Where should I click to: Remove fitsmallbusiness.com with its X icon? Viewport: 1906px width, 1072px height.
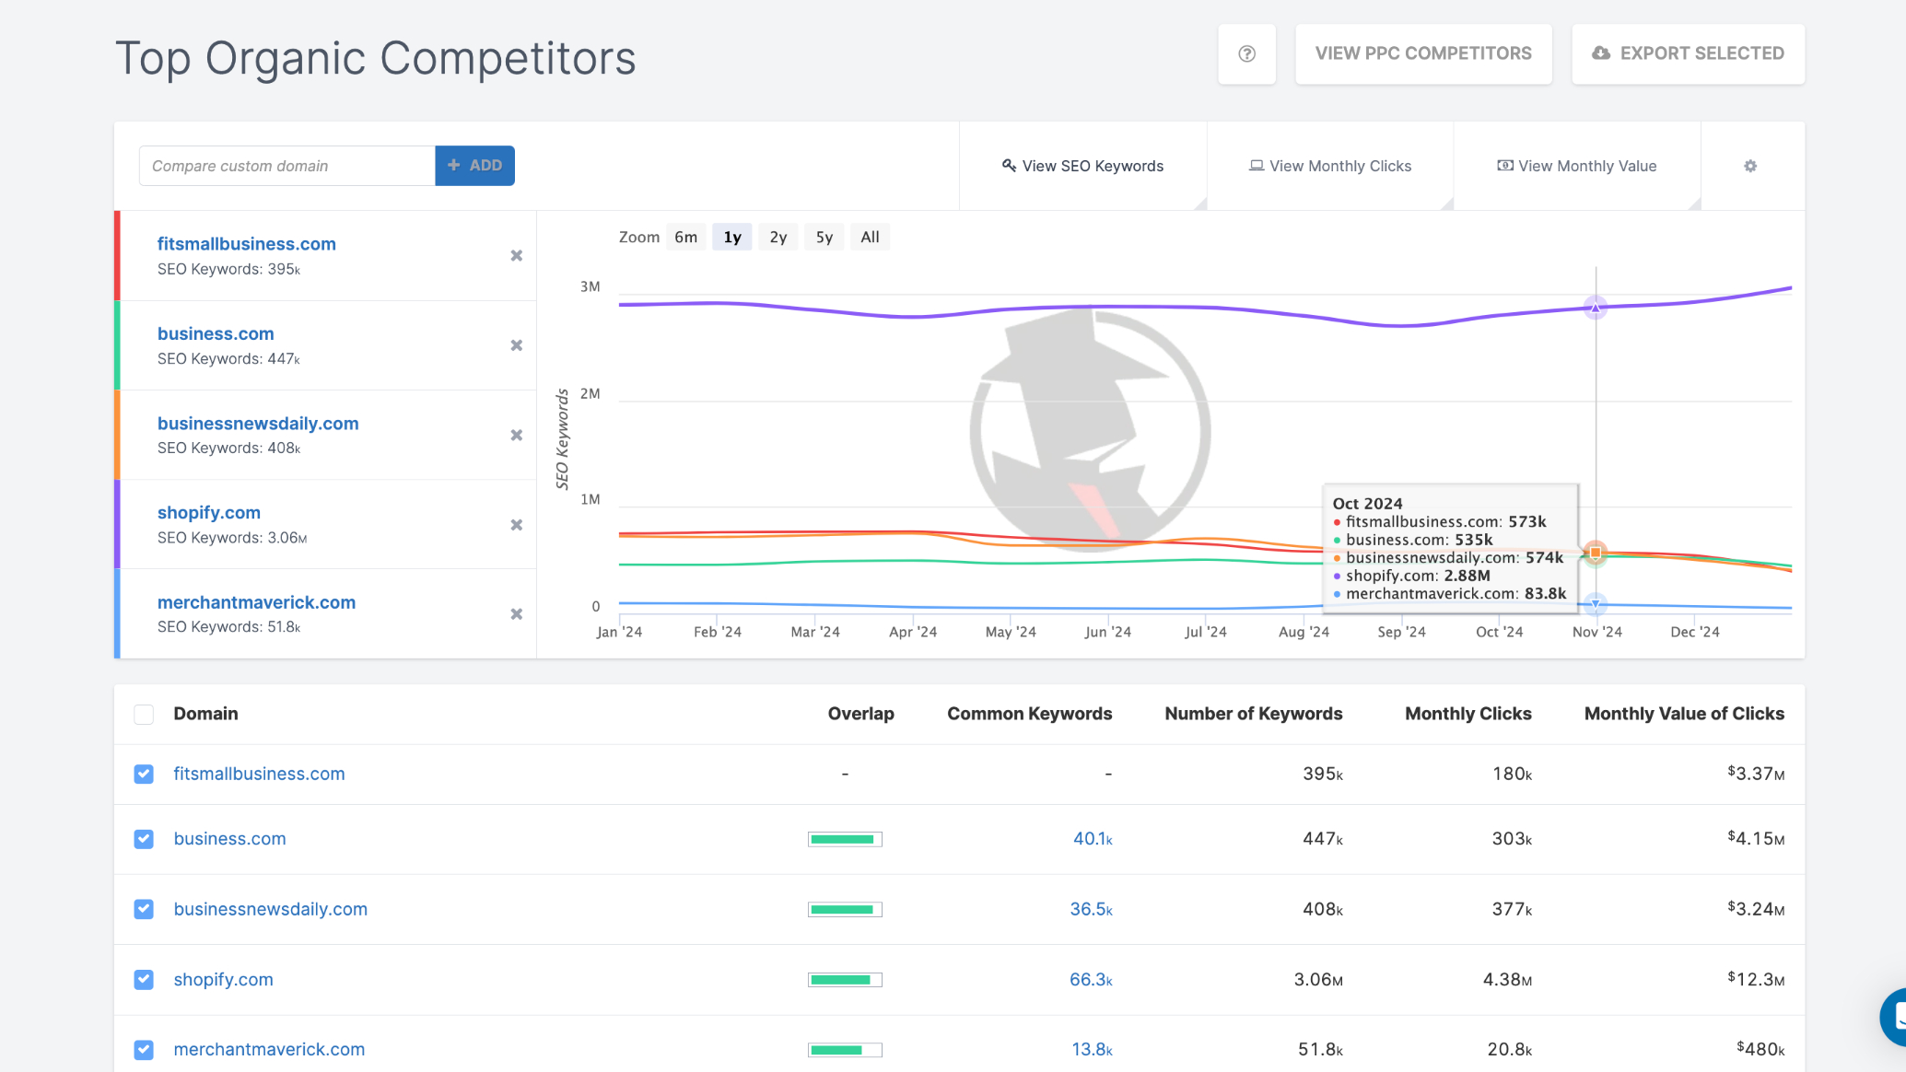point(517,256)
